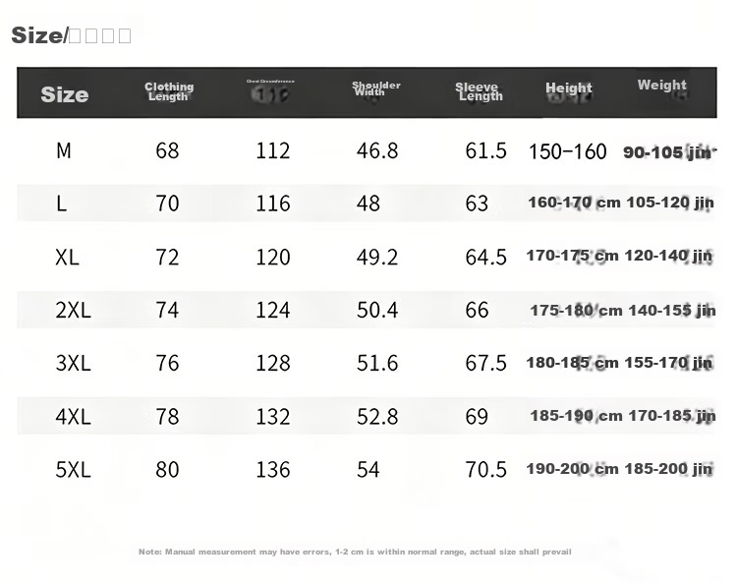
Task: Choose the 2XL size label
Action: [x=73, y=311]
